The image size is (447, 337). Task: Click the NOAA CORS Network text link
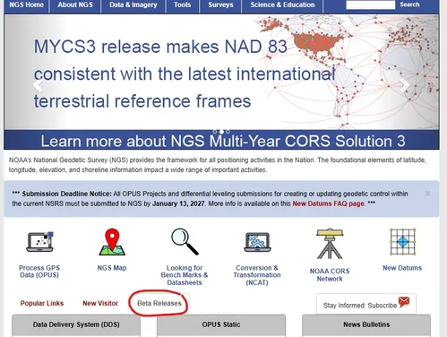[330, 275]
